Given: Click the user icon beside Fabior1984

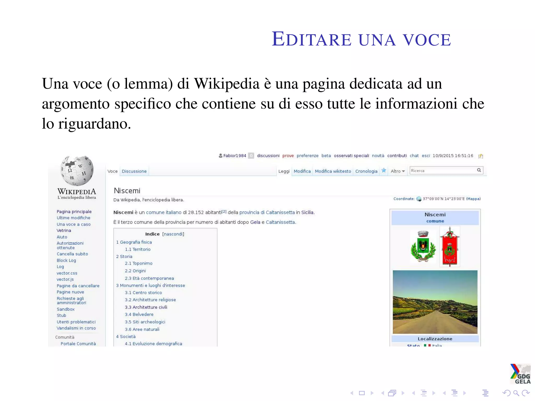Looking at the screenshot, I should [x=220, y=156].
